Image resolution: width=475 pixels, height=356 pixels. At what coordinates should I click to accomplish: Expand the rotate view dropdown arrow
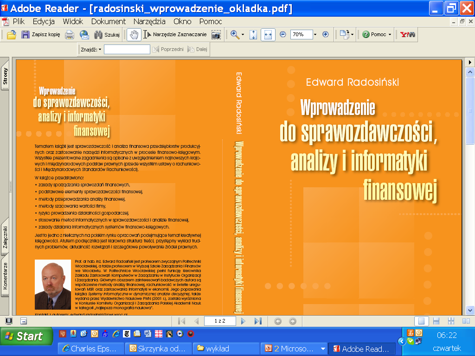pyautogui.click(x=352, y=35)
